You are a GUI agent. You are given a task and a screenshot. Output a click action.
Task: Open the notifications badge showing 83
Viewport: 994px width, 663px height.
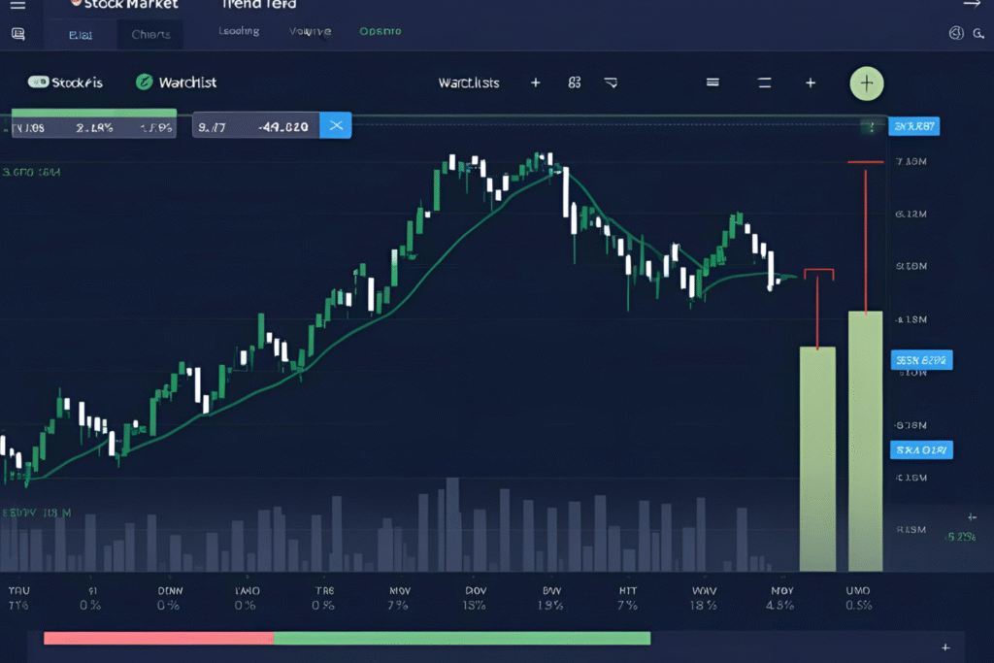pos(574,83)
